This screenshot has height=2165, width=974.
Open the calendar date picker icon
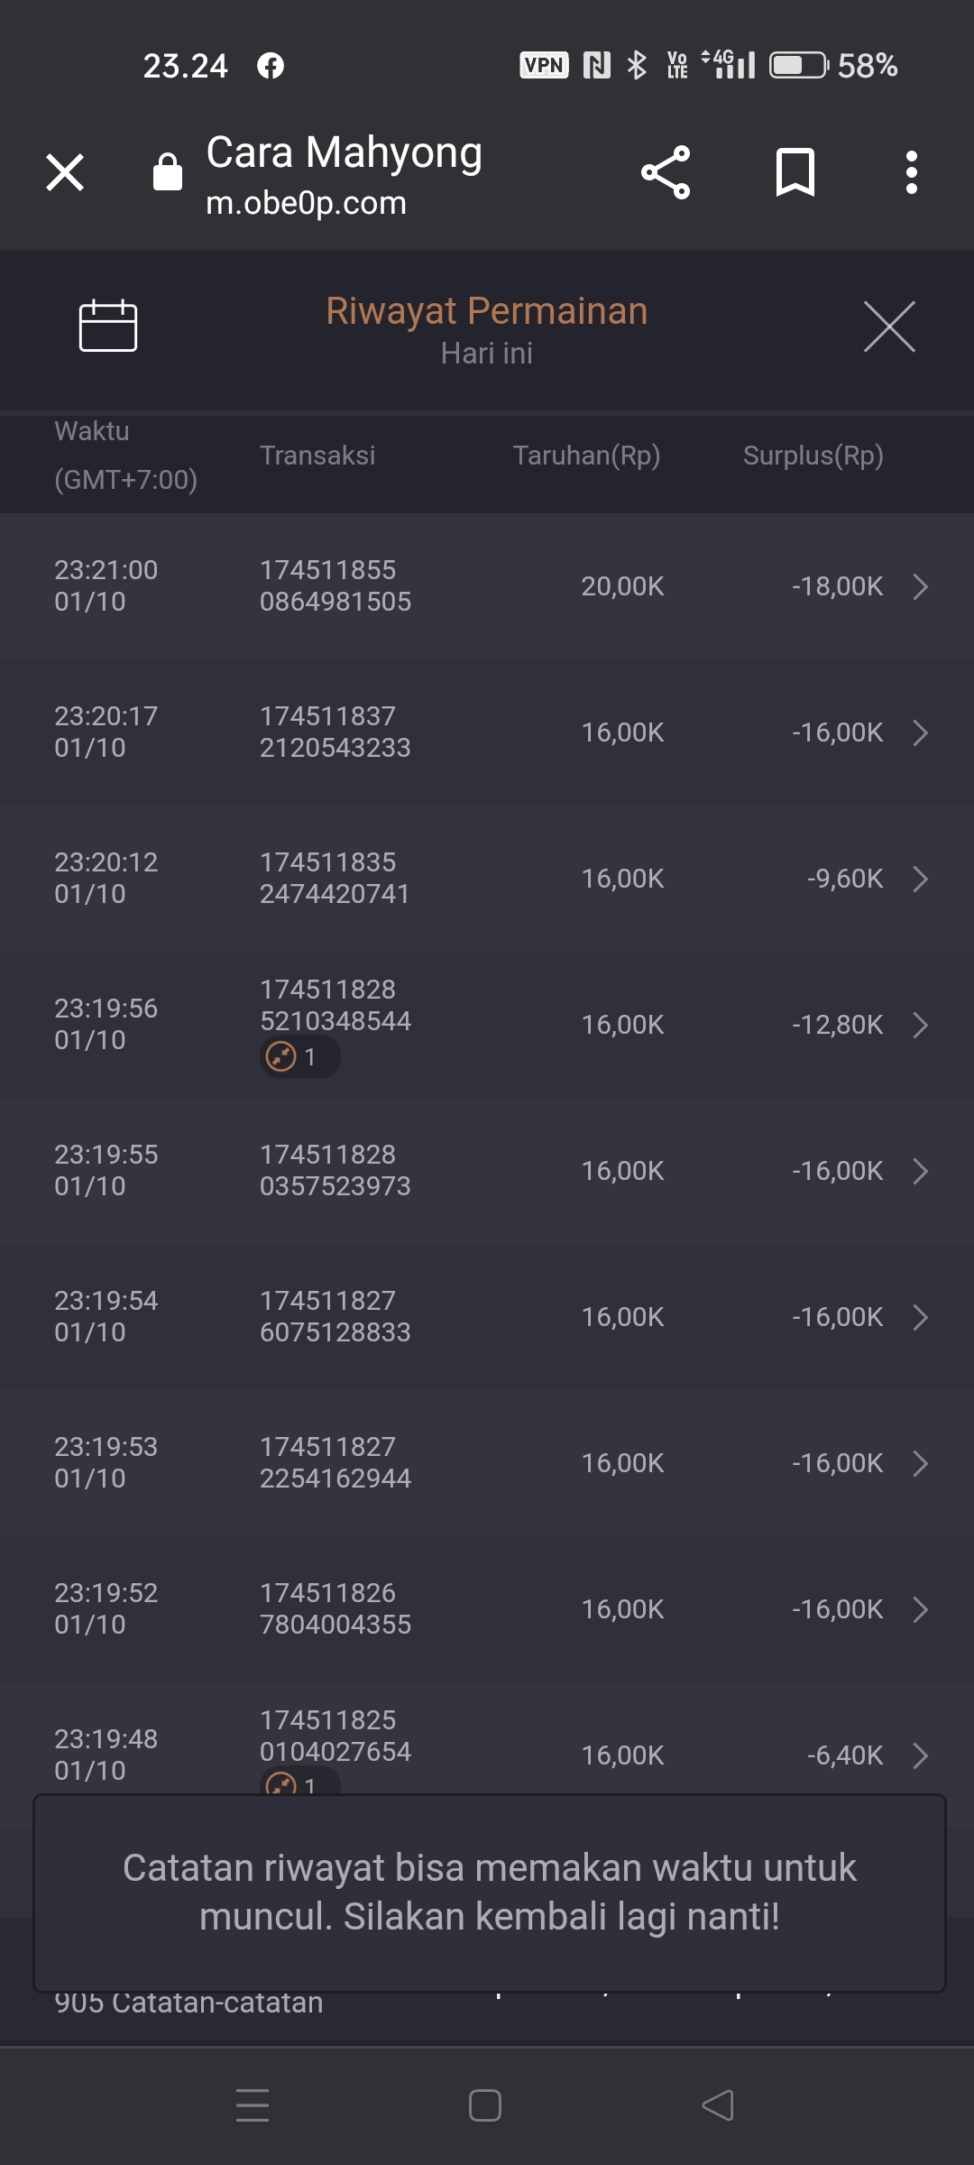click(108, 325)
